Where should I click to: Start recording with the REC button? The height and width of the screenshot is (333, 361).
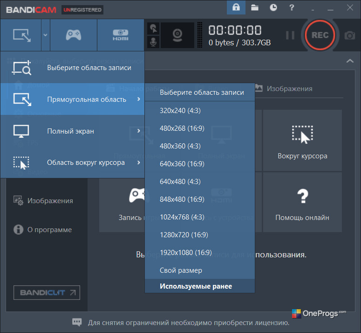click(x=320, y=35)
